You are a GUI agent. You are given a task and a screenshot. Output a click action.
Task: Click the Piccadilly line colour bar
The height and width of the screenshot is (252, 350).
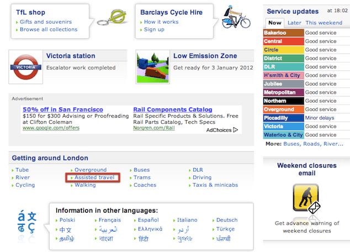(284, 118)
